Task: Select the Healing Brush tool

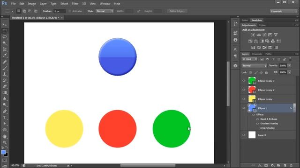Action: pyautogui.click(x=5, y=62)
